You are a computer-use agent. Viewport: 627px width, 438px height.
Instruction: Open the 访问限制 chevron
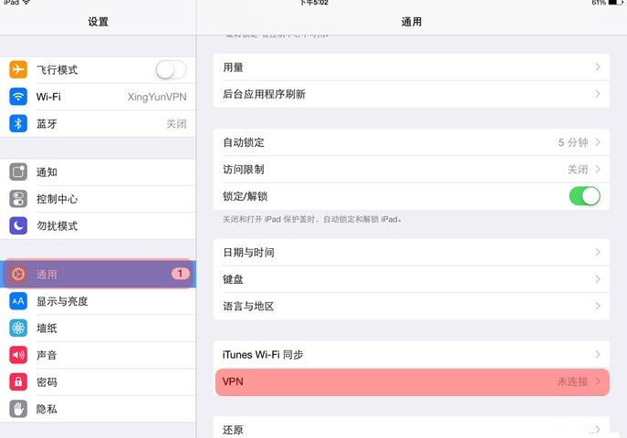(598, 169)
